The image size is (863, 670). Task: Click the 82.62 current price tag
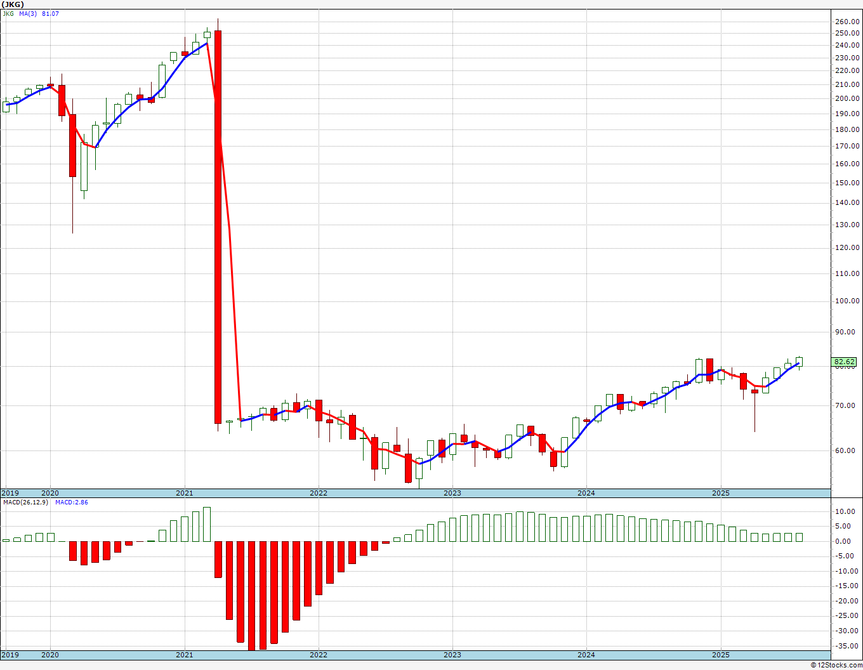(x=845, y=362)
